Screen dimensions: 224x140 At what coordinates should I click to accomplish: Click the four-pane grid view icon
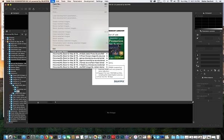(x=30, y=9)
